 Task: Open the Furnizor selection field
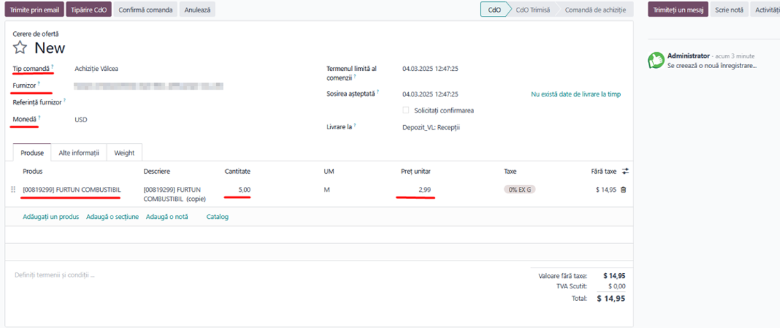[x=149, y=86]
